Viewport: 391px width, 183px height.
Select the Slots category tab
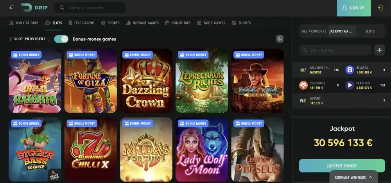(x=53, y=23)
